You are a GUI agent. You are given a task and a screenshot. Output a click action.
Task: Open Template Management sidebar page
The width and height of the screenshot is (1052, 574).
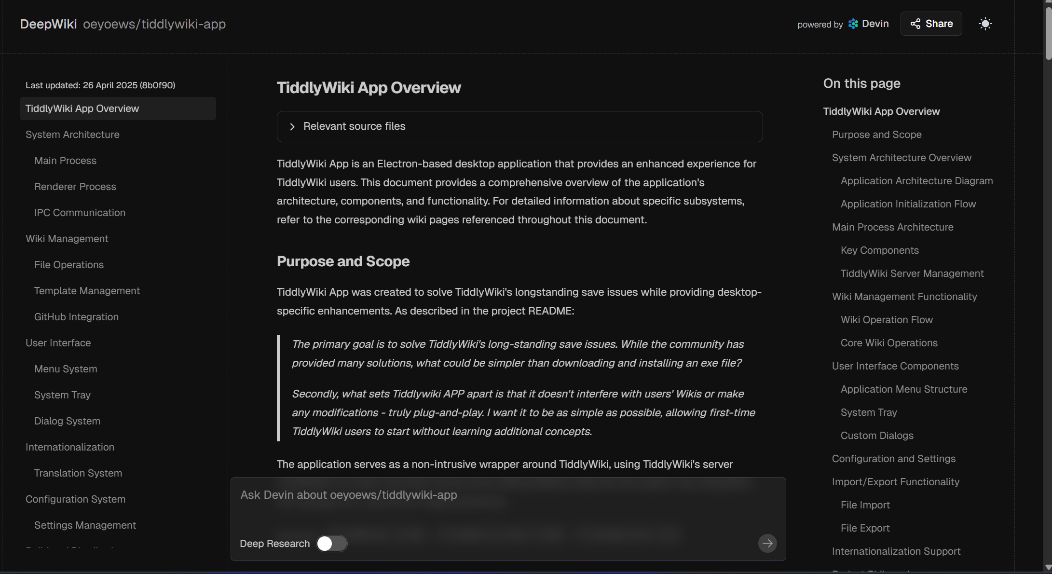pos(87,291)
